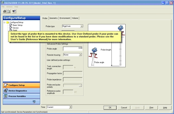This screenshot has width=174, height=114.
Task: Open Print Preview from the toolbar
Action: click(9, 11)
